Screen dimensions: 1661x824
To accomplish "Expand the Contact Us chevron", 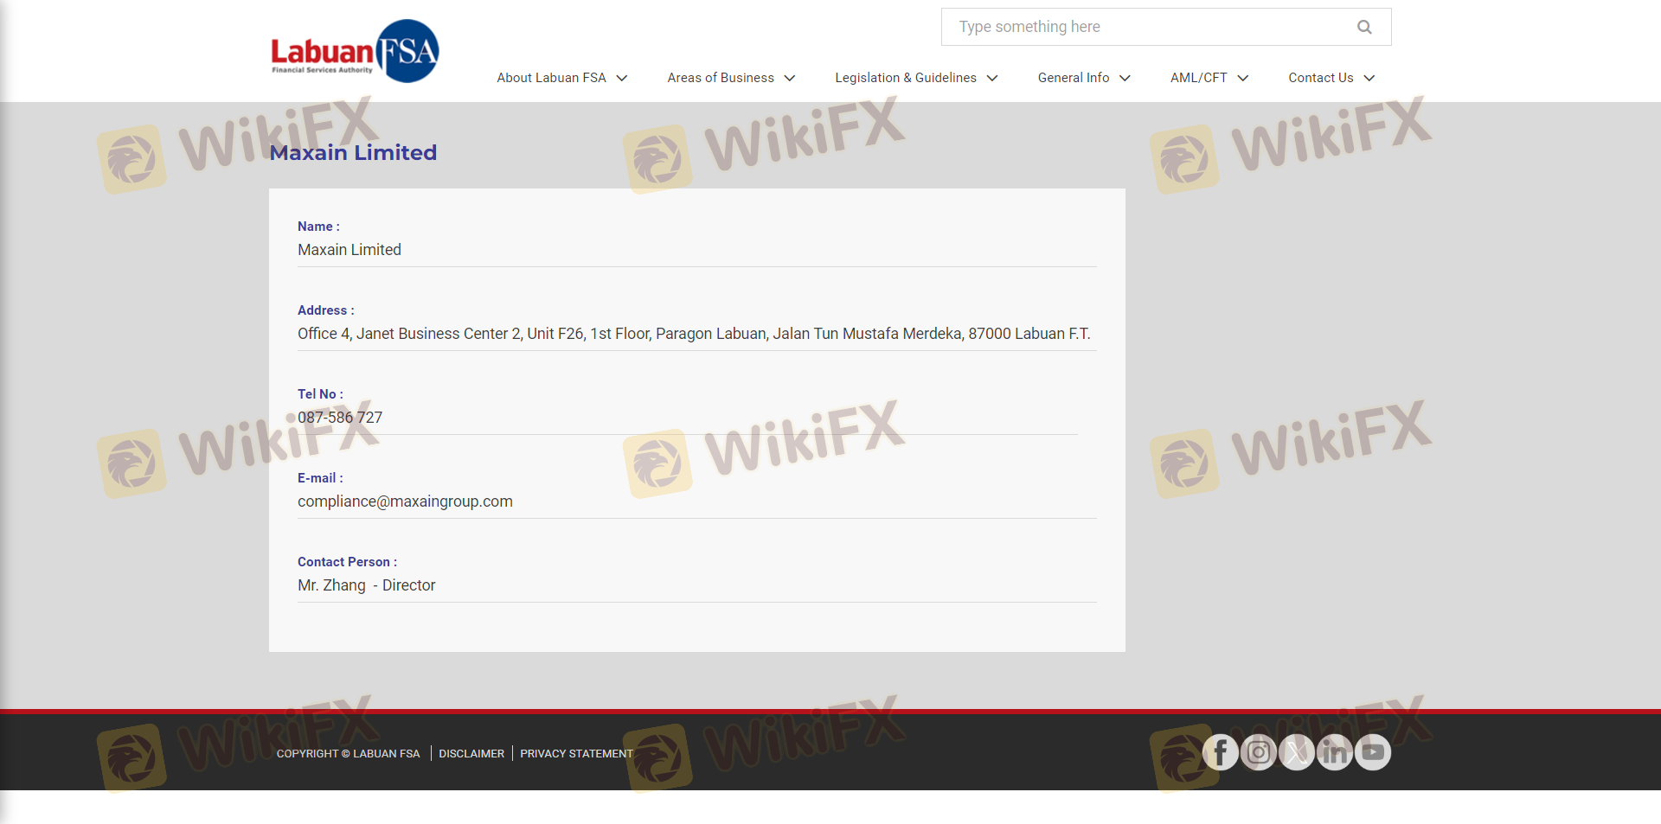I will [x=1369, y=78].
